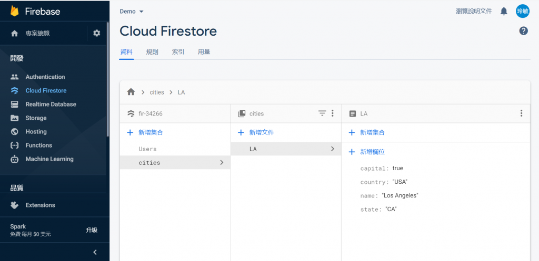
Task: Expand cities collection row chevron
Action: [222, 163]
